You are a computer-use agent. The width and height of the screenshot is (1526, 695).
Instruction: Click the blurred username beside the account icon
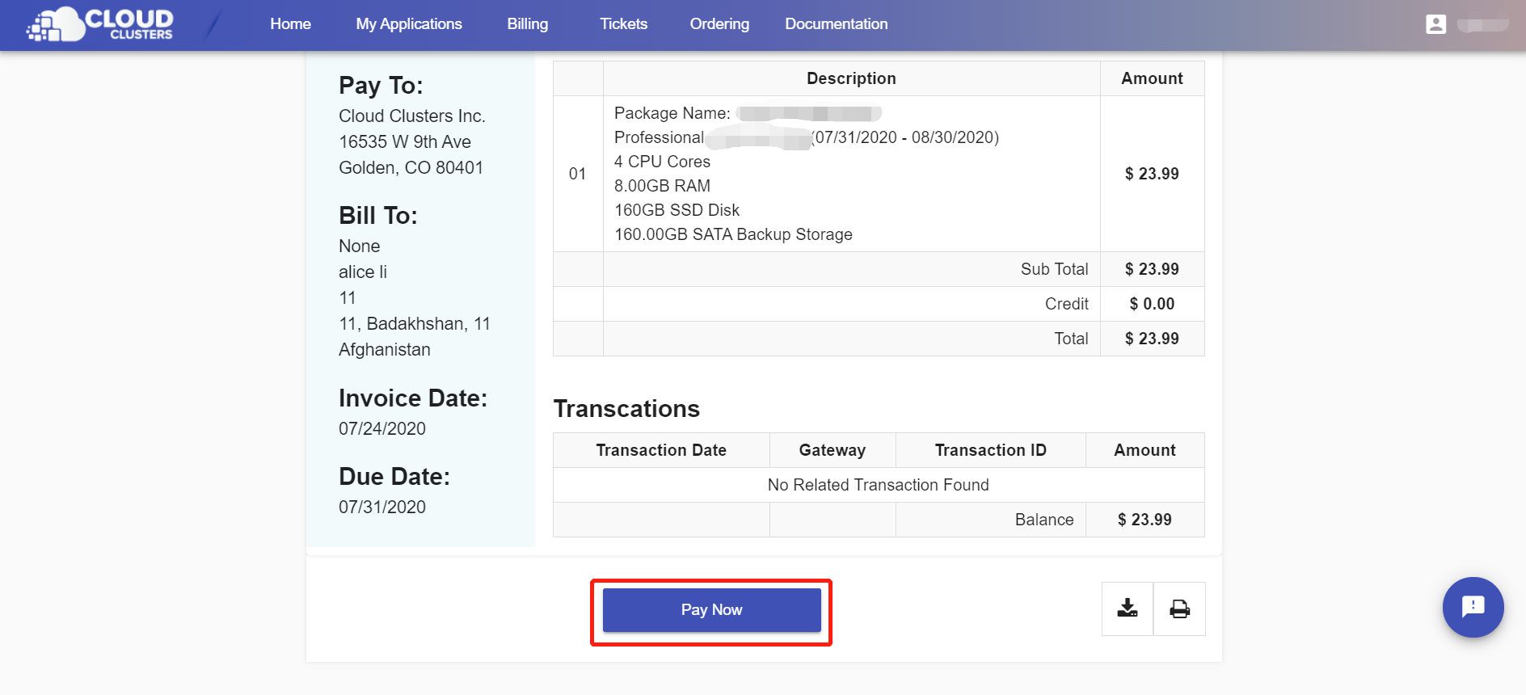[x=1482, y=25]
